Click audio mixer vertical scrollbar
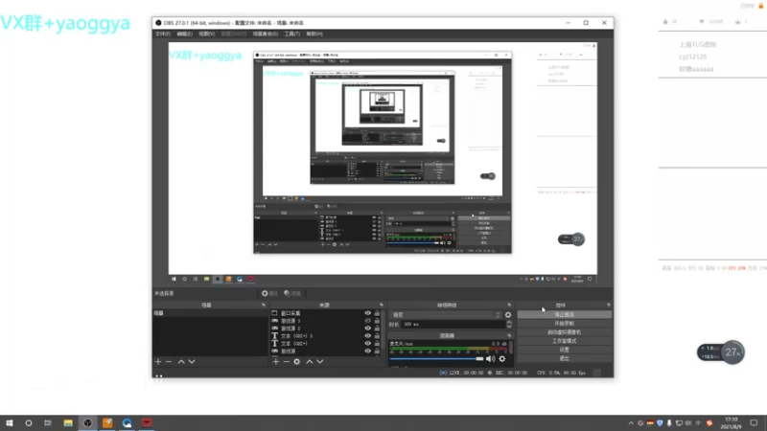Screen dimensions: 767x431 (511, 347)
